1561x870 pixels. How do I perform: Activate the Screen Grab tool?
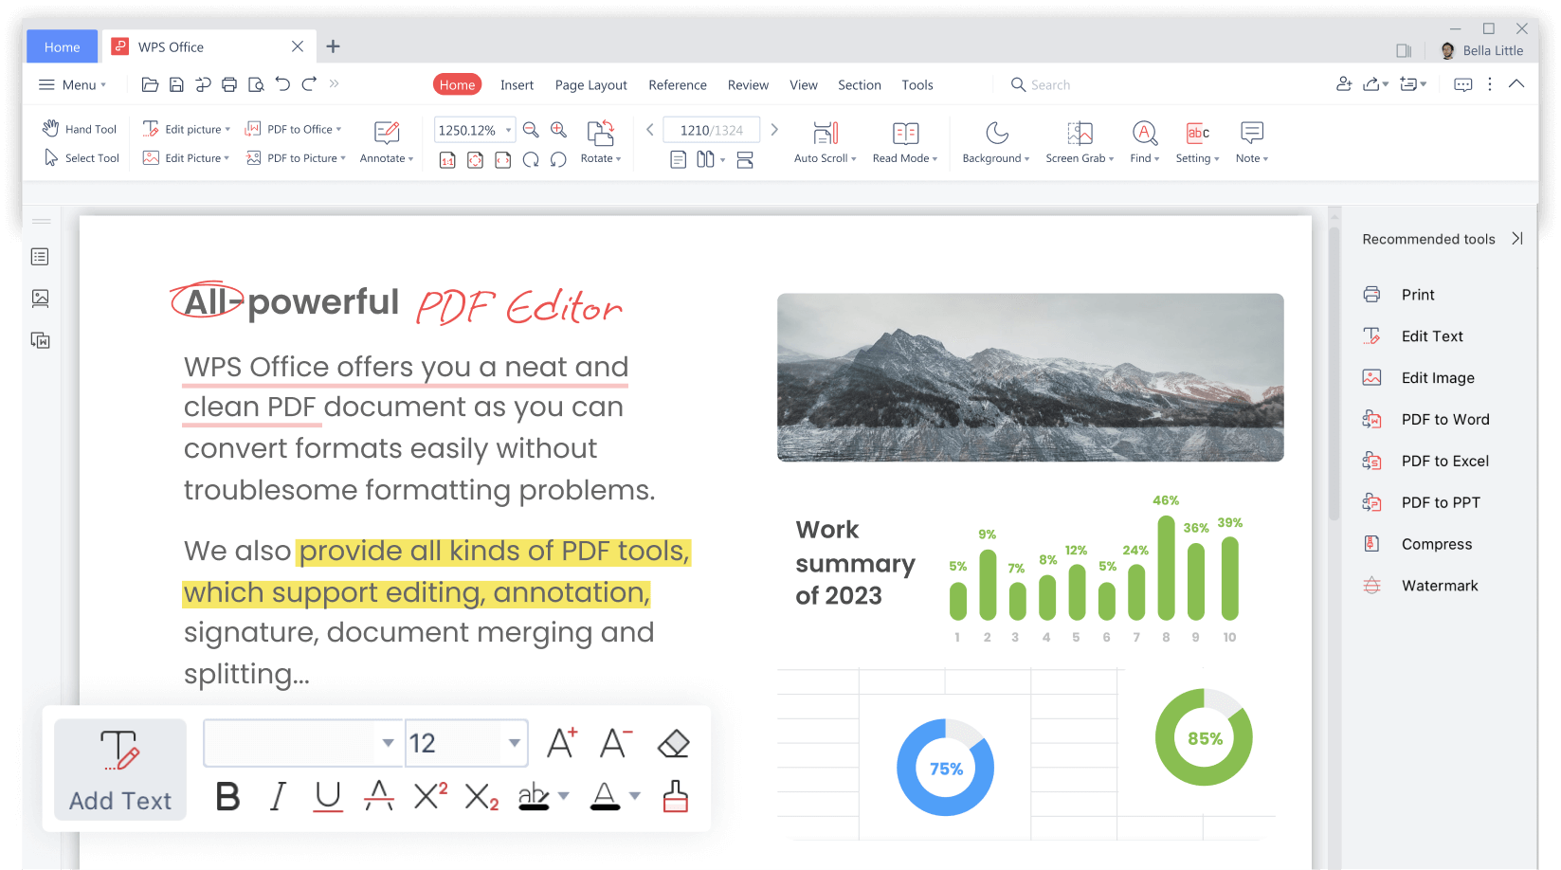click(x=1079, y=142)
